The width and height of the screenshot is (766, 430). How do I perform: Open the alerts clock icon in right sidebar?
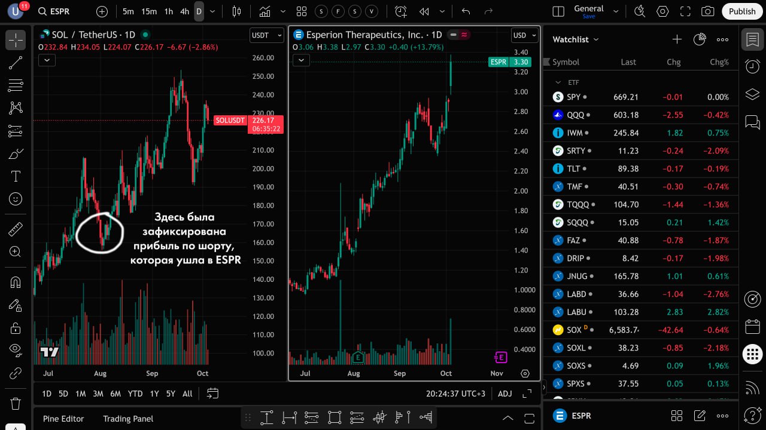tap(752, 66)
